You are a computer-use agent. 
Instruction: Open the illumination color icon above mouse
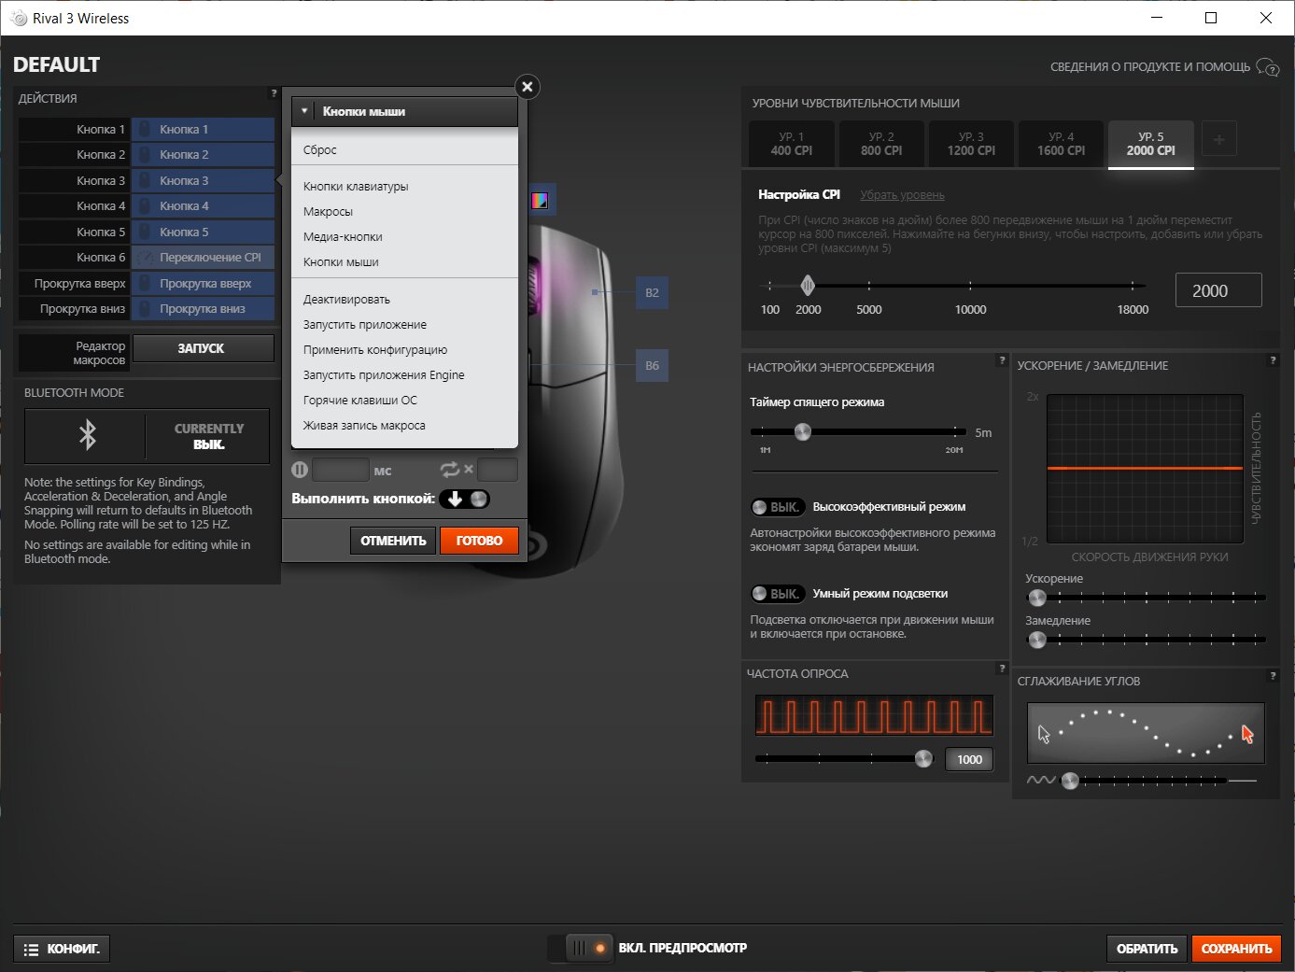(x=540, y=200)
